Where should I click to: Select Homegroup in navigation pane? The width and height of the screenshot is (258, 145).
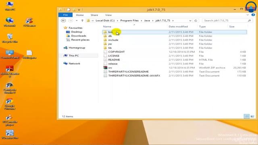point(77,48)
